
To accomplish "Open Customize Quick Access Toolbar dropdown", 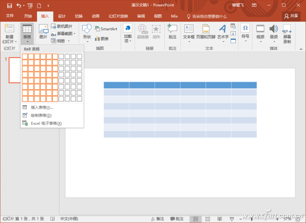I will coord(48,6).
